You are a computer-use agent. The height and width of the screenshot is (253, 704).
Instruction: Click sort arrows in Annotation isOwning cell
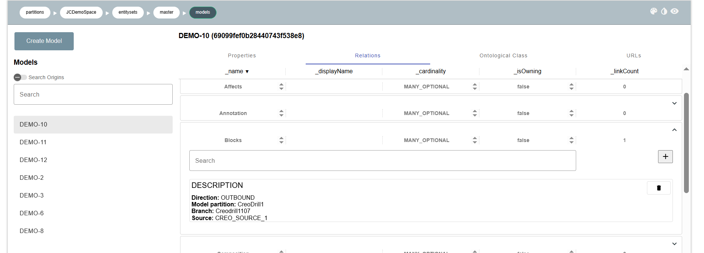pos(571,113)
